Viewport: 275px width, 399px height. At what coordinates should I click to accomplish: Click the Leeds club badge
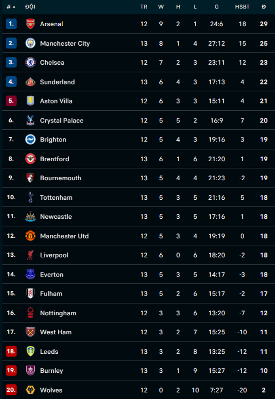click(x=30, y=352)
